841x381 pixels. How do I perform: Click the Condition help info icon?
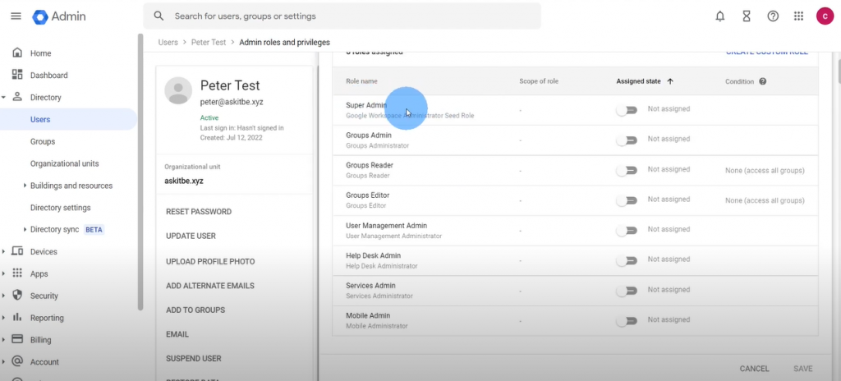763,81
